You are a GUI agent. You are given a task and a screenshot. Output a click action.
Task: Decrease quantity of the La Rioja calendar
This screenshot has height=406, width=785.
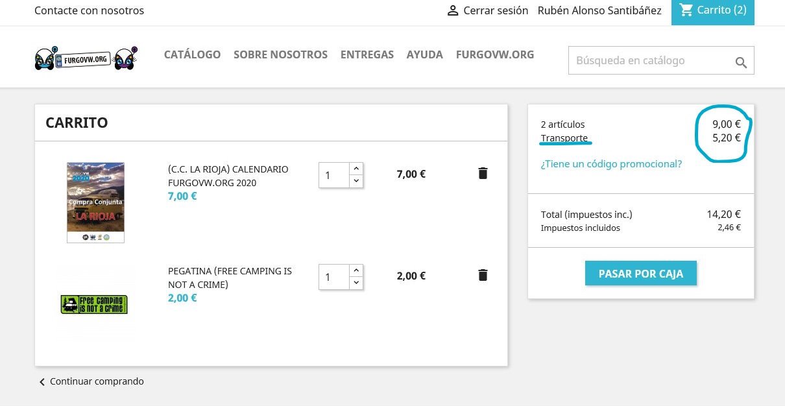(356, 182)
